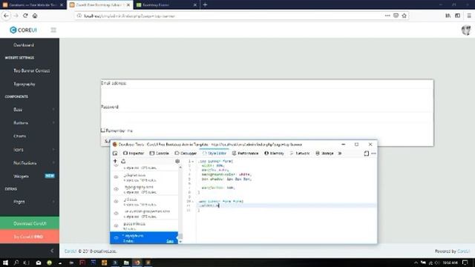Open the Widgets sidebar item
The image size is (475, 267).
click(x=30, y=177)
